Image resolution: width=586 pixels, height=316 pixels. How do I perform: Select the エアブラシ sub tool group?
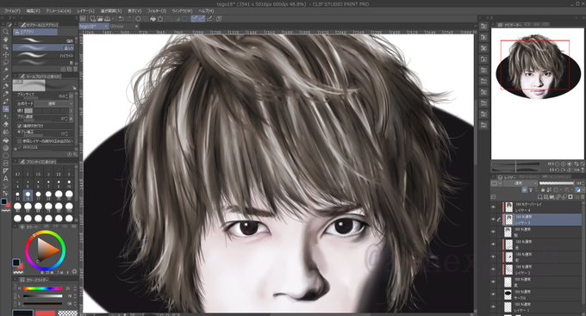pyautogui.click(x=34, y=32)
